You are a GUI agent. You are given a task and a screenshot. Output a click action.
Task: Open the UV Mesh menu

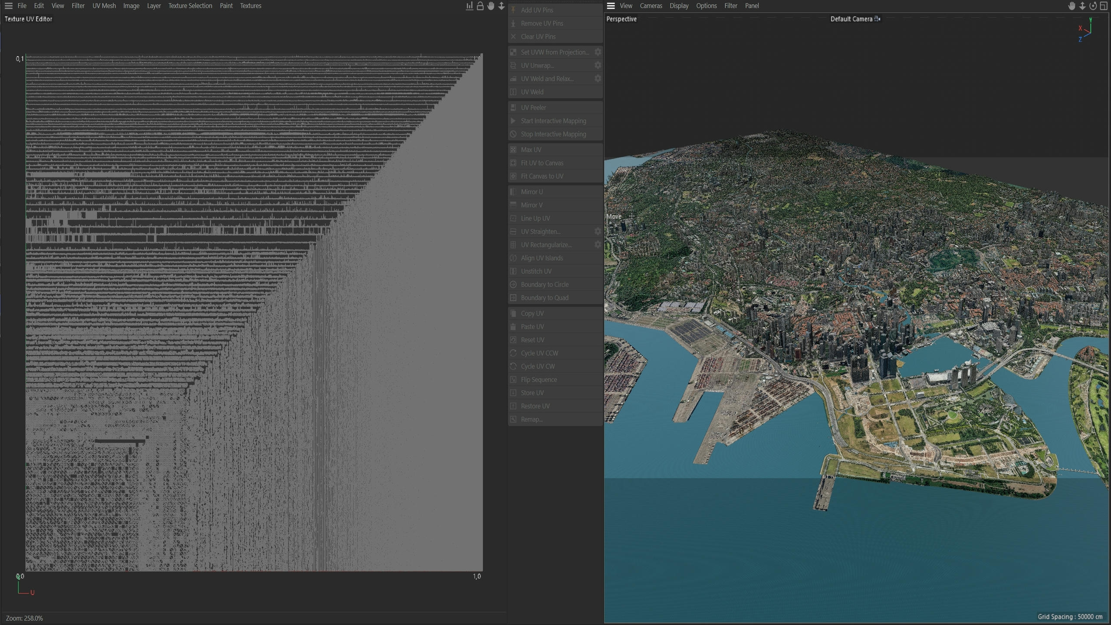pos(104,6)
